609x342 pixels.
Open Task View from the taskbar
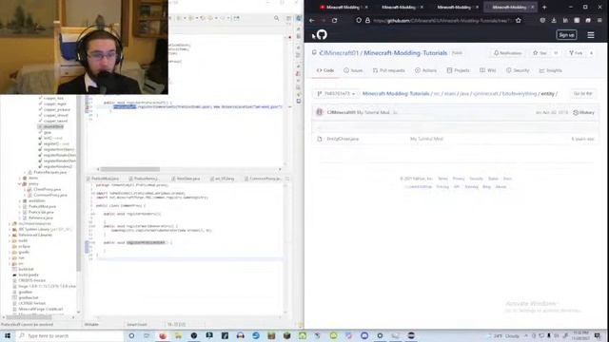tap(147, 335)
